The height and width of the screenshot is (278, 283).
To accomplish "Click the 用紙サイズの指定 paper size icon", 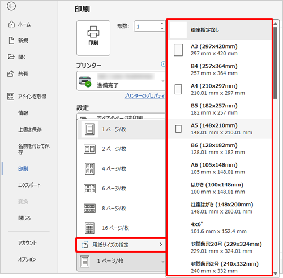I will tap(85, 245).
